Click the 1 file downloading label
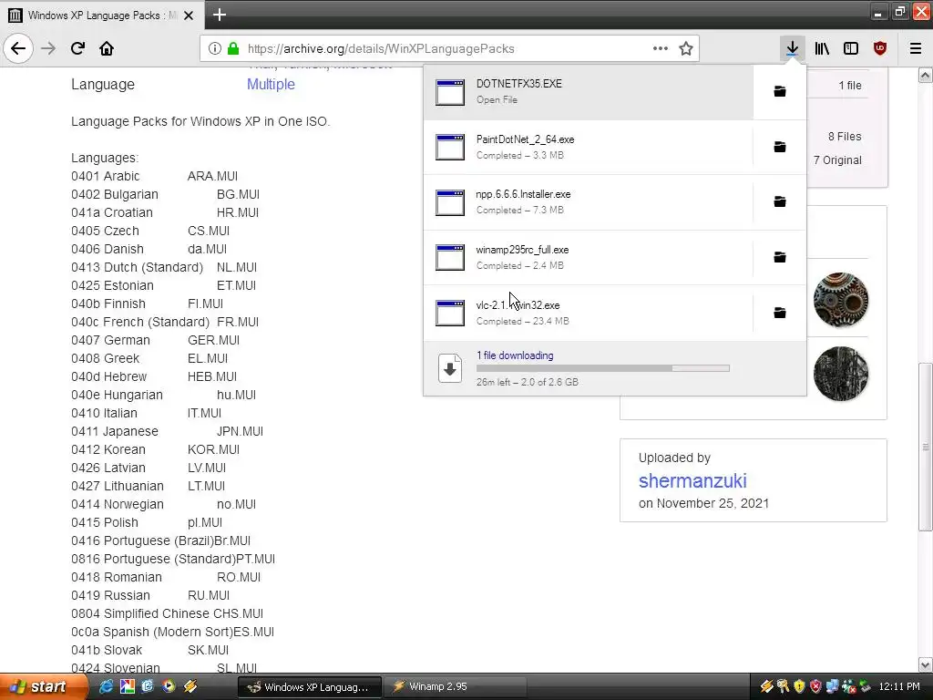This screenshot has width=933, height=700. [515, 355]
